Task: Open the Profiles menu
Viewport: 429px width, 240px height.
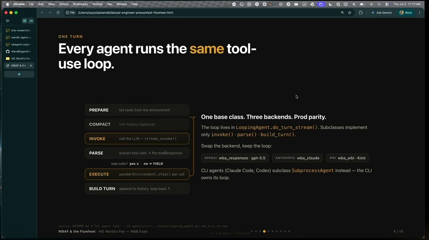Action: (97, 4)
